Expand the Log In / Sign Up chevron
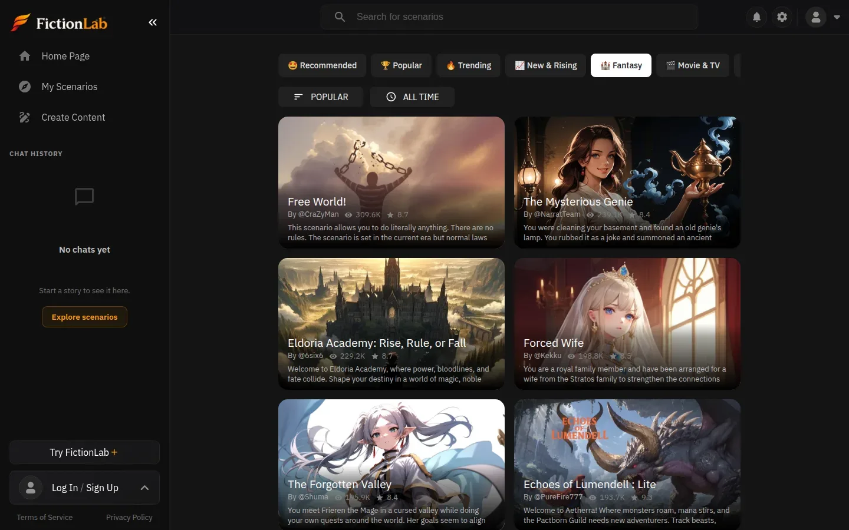Viewport: 849px width, 530px height. pyautogui.click(x=144, y=488)
